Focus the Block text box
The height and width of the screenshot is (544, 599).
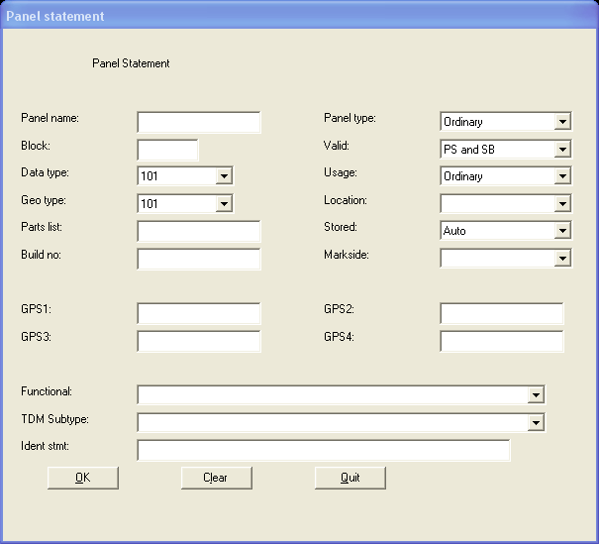pos(167,150)
